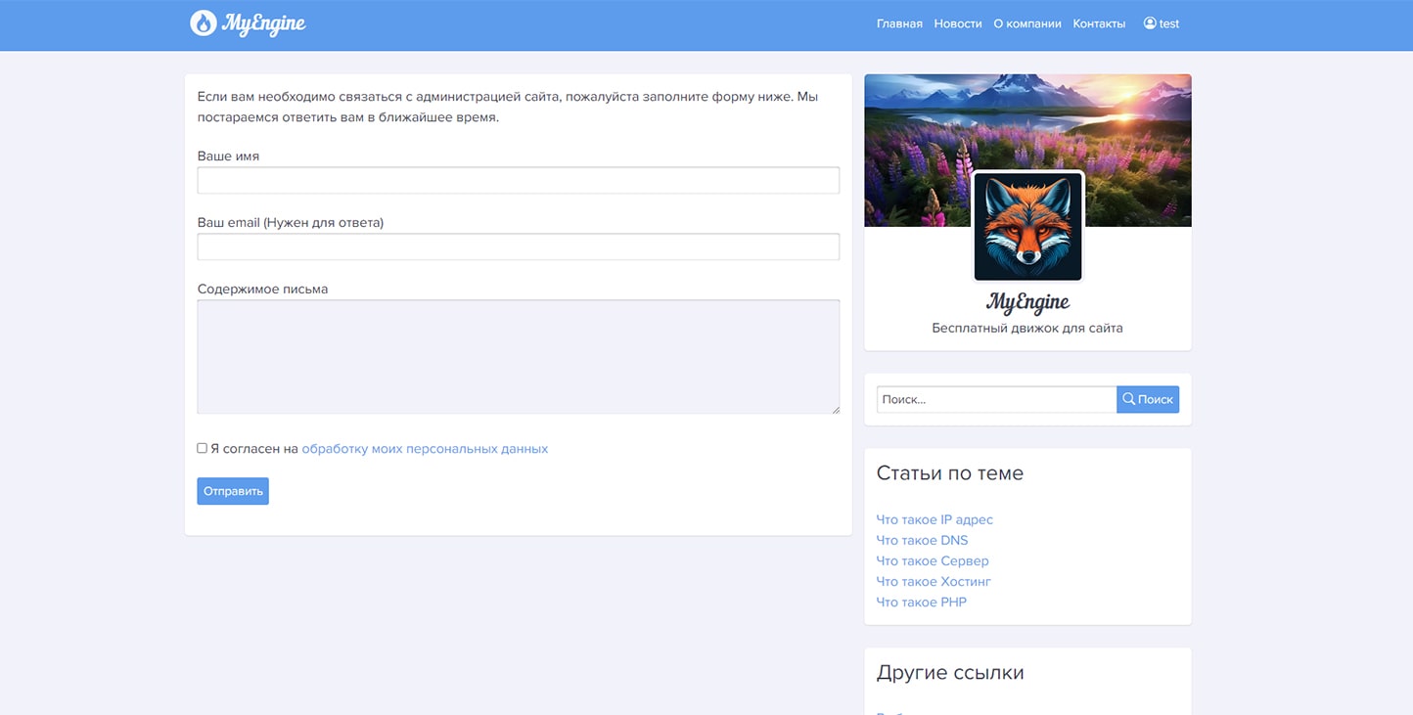Click the Содержимое письма label
The image size is (1413, 715).
coord(263,290)
